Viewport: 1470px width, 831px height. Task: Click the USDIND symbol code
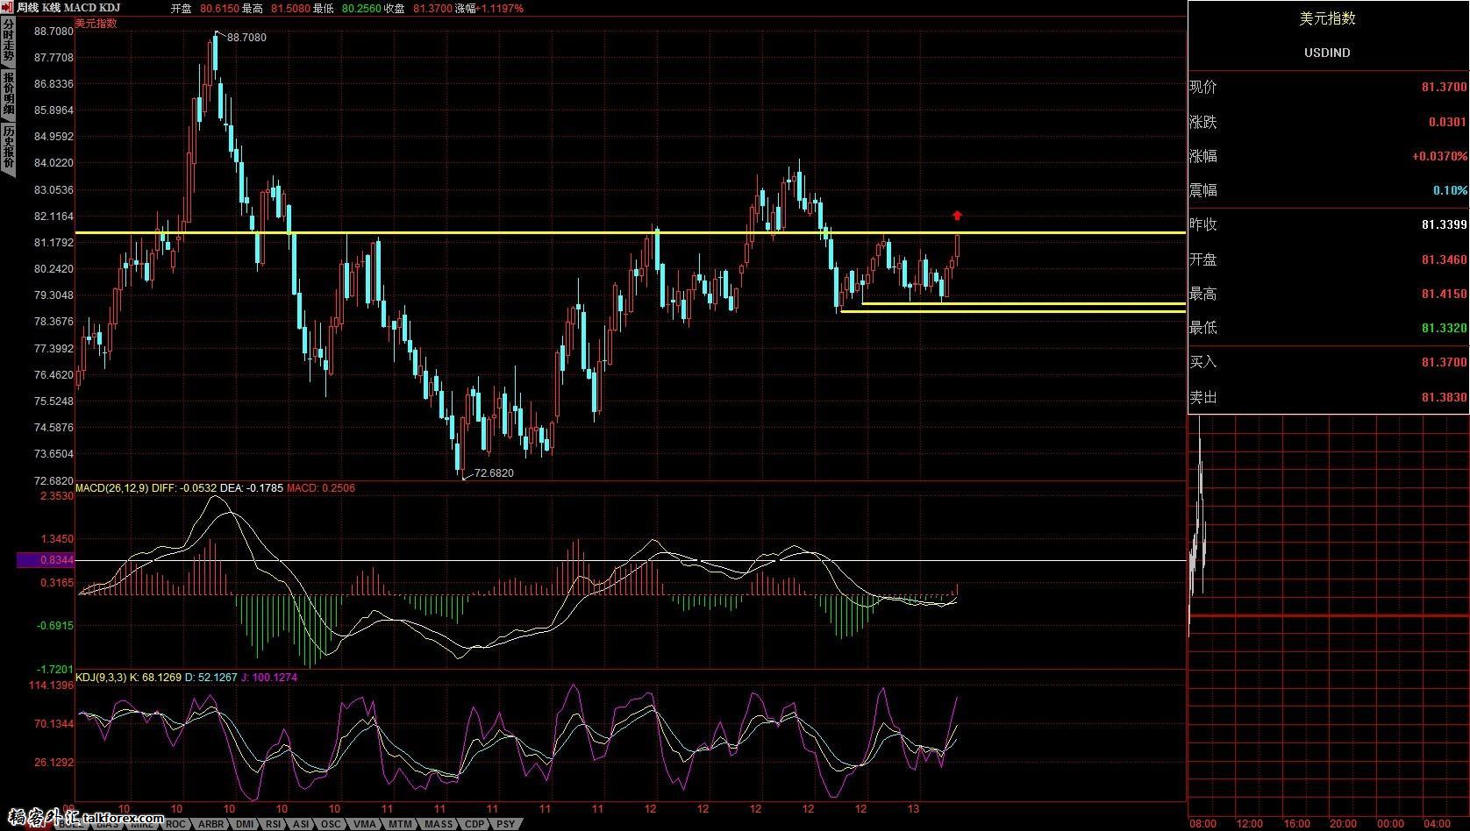pyautogui.click(x=1327, y=53)
